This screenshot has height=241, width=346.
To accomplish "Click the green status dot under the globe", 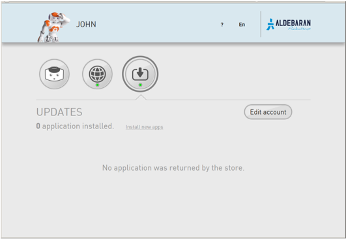I will pyautogui.click(x=97, y=85).
